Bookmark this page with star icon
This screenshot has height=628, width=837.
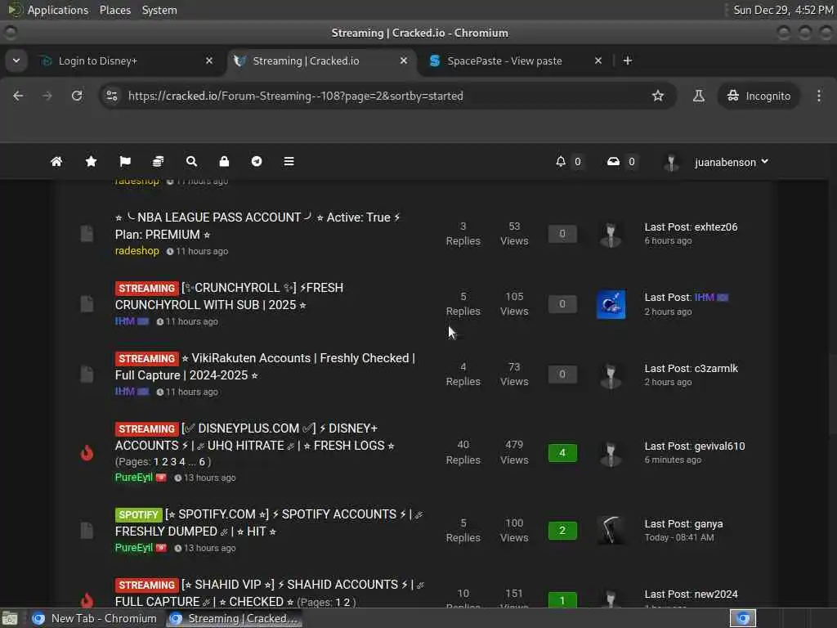coord(658,96)
